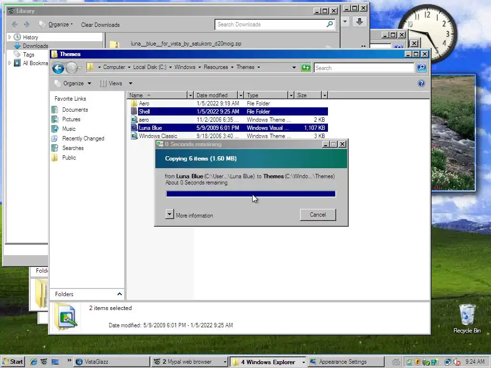Open Documents favorite link
This screenshot has height=368, width=491.
(75, 110)
